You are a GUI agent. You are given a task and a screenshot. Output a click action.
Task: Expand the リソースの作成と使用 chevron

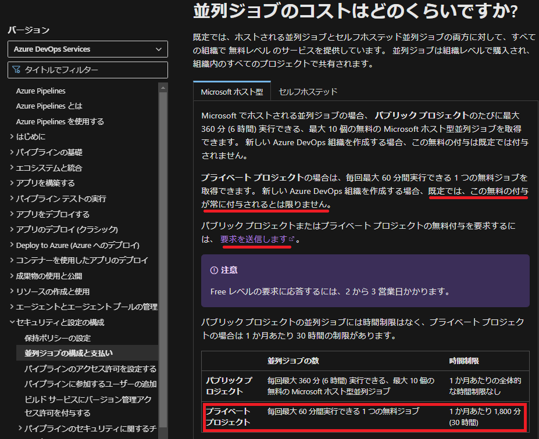pos(12,292)
